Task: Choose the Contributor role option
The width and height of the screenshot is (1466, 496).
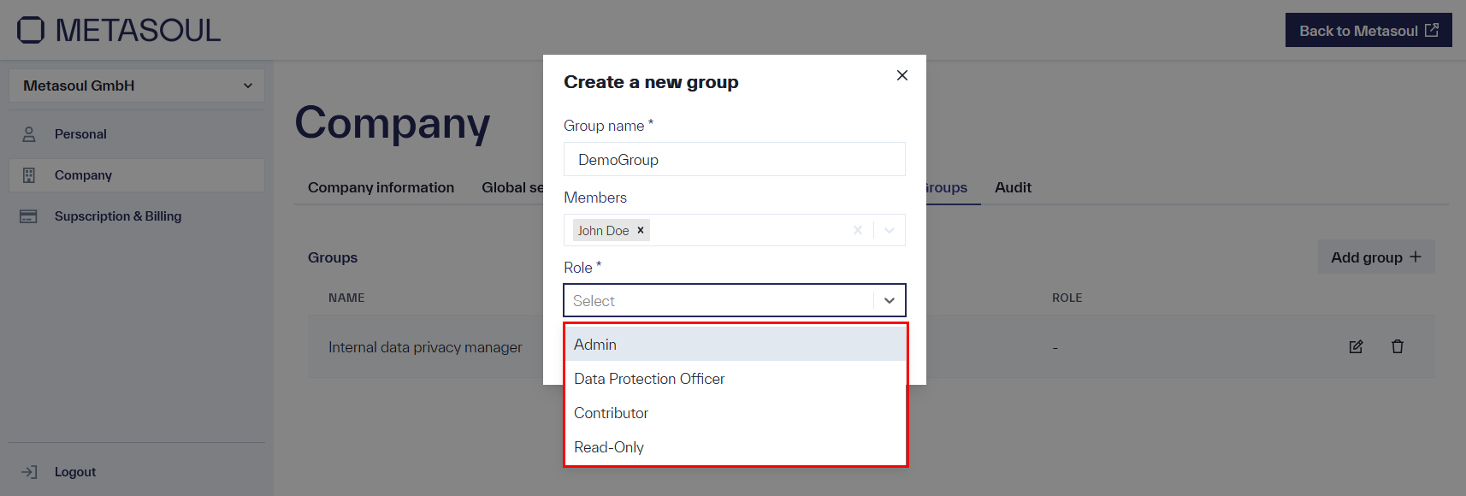Action: 735,413
